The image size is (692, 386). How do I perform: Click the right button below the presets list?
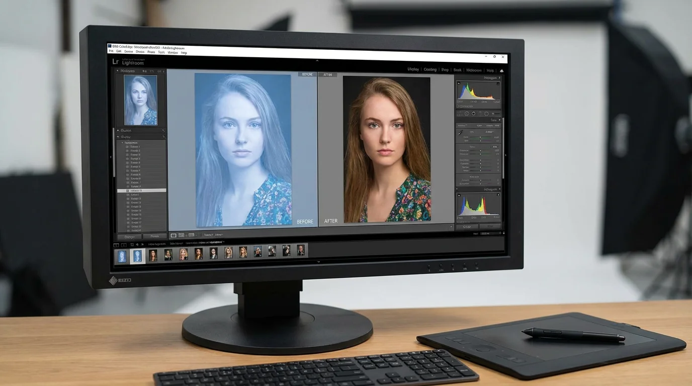(154, 236)
